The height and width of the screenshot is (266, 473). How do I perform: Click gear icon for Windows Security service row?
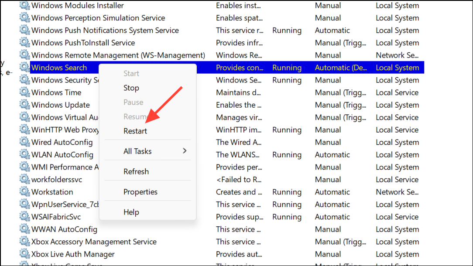25,80
